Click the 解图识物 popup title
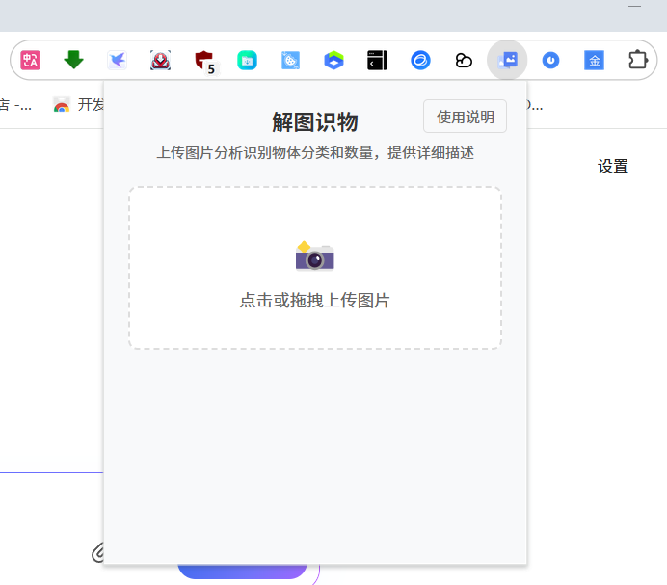 pyautogui.click(x=315, y=122)
